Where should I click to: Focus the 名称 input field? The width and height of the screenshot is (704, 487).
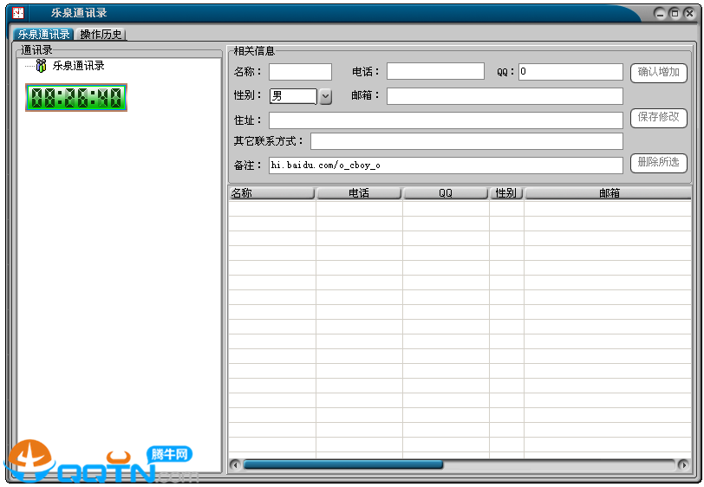300,72
